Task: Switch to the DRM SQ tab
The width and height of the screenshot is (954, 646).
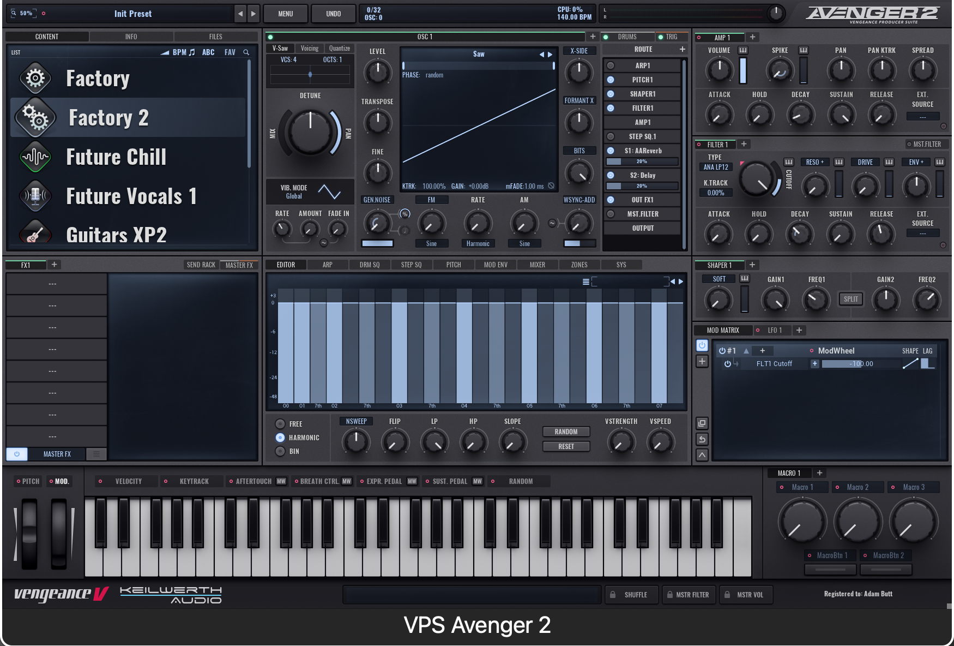Action: coord(370,265)
